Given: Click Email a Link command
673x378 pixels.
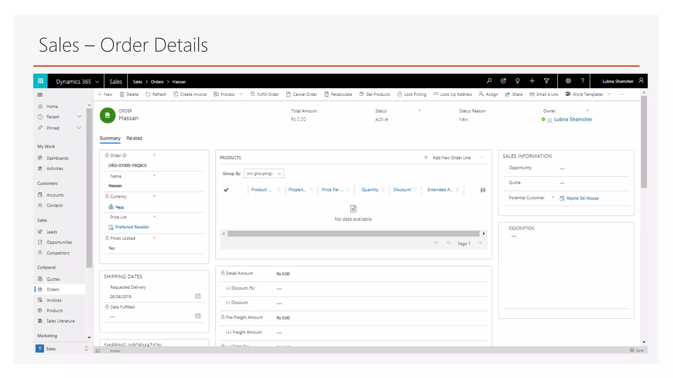Looking at the screenshot, I should 544,94.
